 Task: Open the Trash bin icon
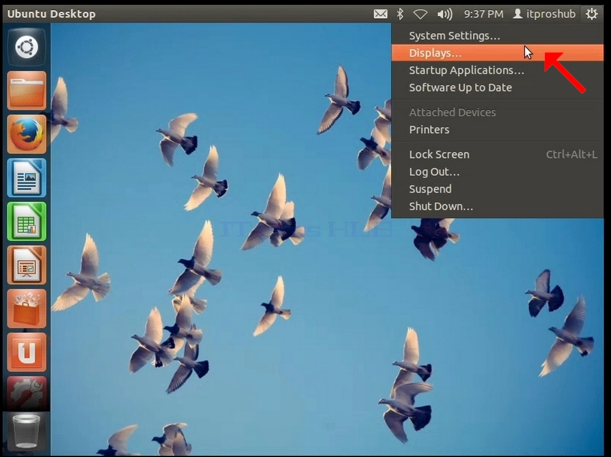point(27,431)
